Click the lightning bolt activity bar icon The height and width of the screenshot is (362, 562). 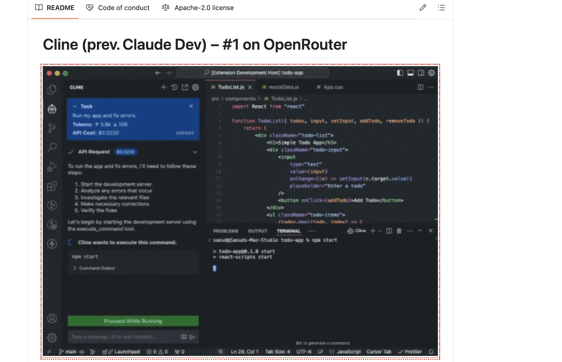pyautogui.click(x=52, y=244)
